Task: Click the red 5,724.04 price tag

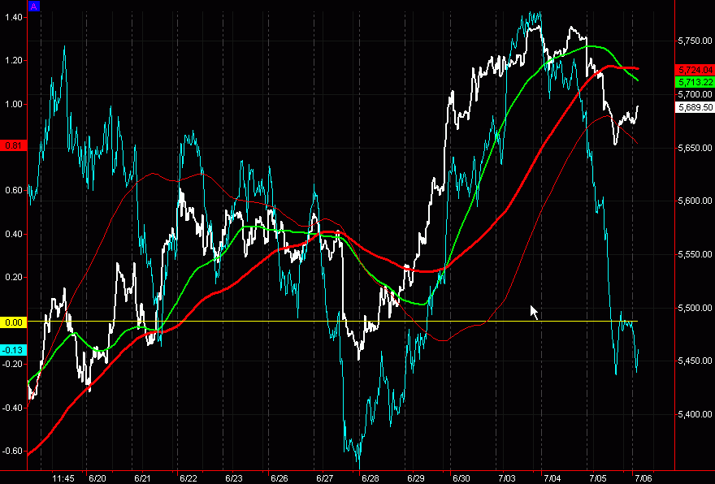Action: (695, 70)
